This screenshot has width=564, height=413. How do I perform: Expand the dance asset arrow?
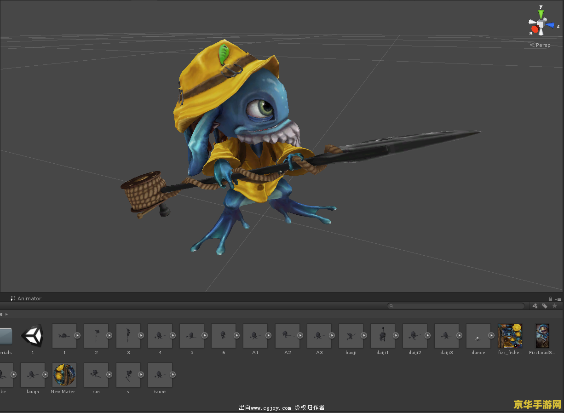tap(491, 335)
